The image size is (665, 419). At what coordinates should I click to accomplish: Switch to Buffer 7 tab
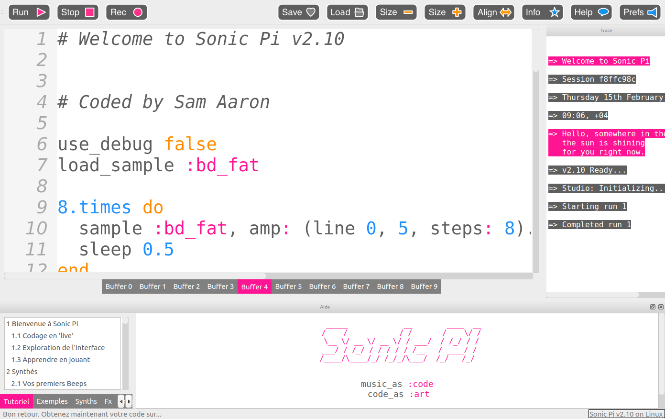[x=356, y=287]
